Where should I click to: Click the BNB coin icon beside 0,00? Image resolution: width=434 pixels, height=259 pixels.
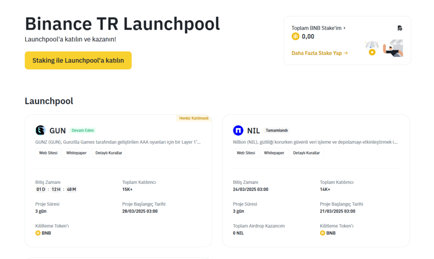[x=295, y=37]
